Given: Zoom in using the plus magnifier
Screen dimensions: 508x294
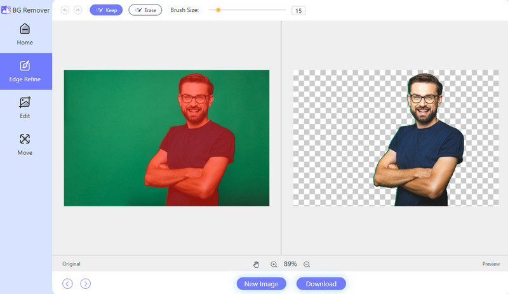Looking at the screenshot, I should (274, 264).
